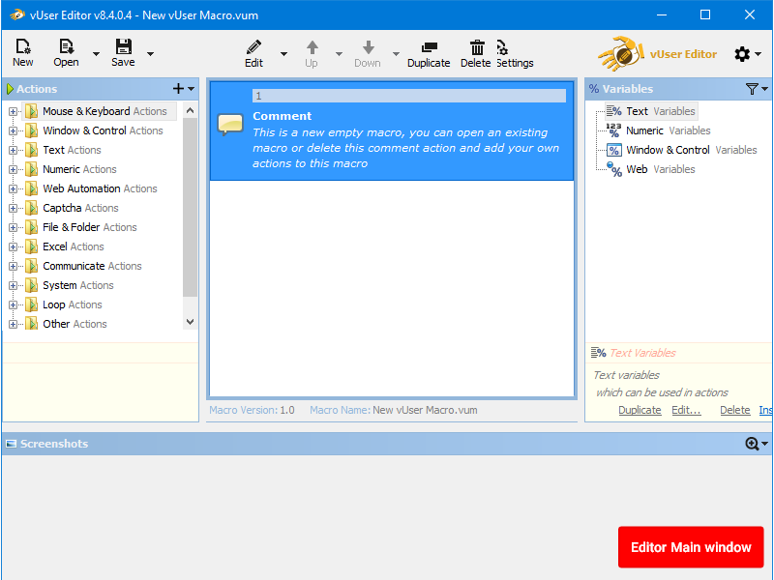Move action Up with arrow icon

point(312,47)
